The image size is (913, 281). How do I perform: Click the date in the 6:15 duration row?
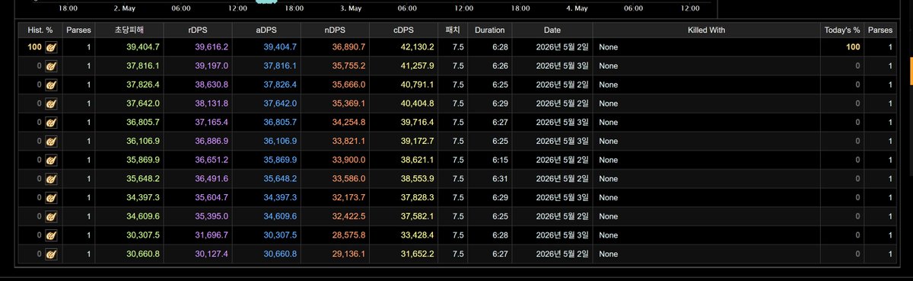pos(562,160)
